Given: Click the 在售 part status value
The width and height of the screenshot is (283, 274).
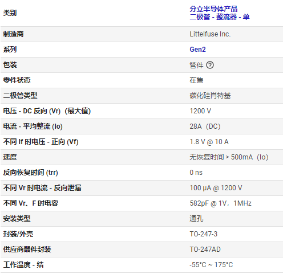Looking at the screenshot, I should 196,80.
